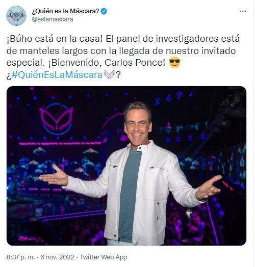The width and height of the screenshot is (255, 267).
Task: Click the 6 nov. 2022 date
Action: coord(57,257)
